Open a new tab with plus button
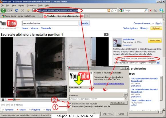This screenshot has height=118, width=166. point(87,16)
